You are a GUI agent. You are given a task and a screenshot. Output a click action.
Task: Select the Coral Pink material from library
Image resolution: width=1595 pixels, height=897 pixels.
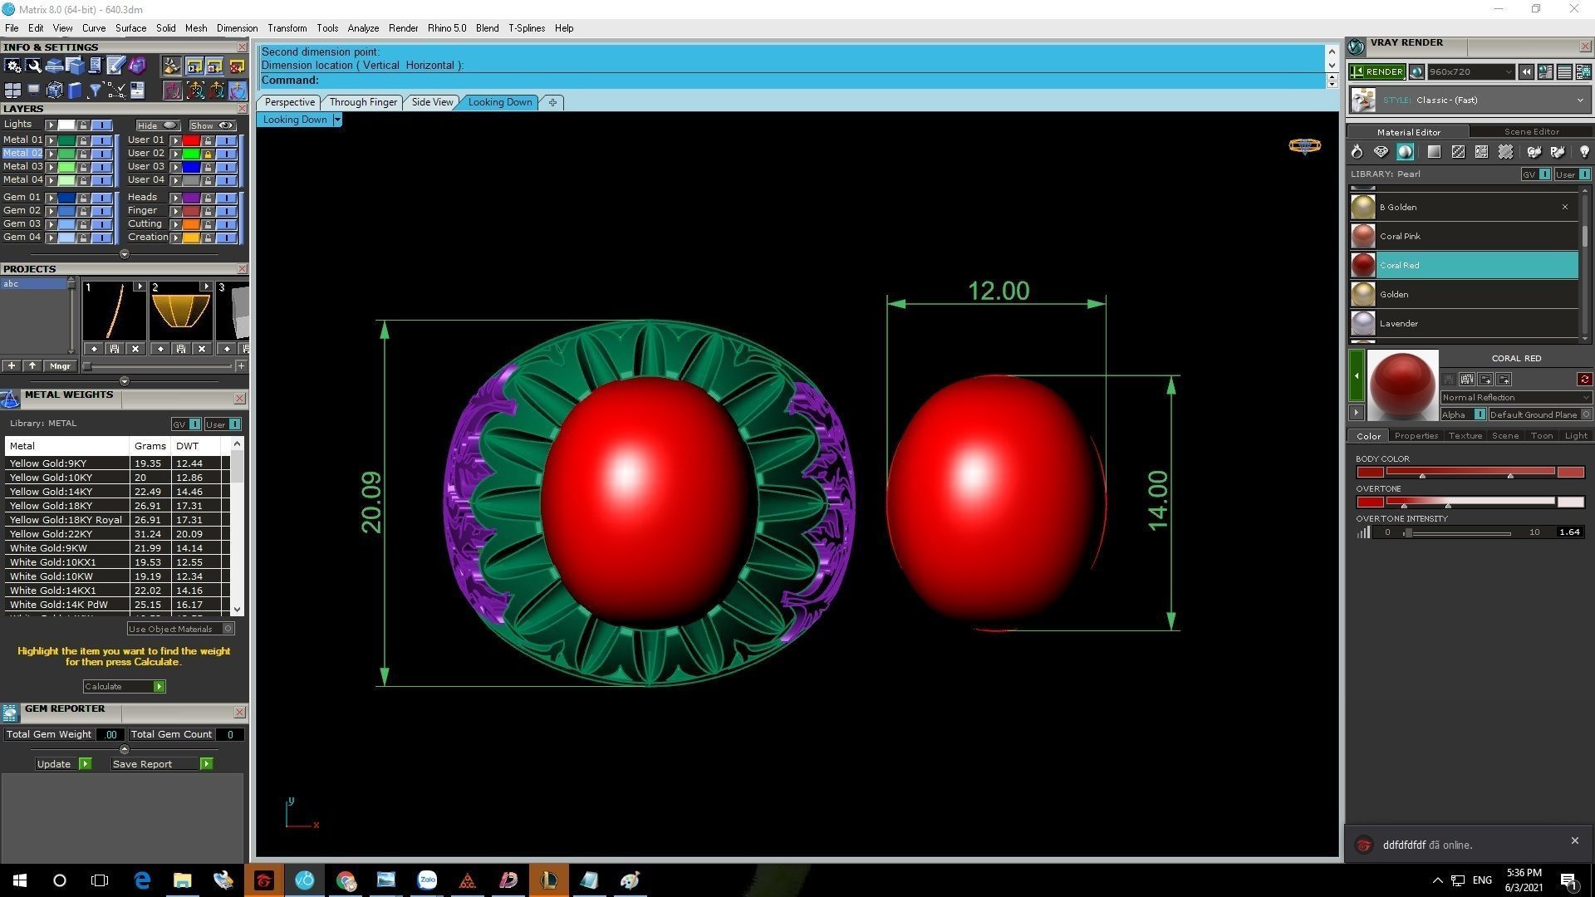[1400, 237]
